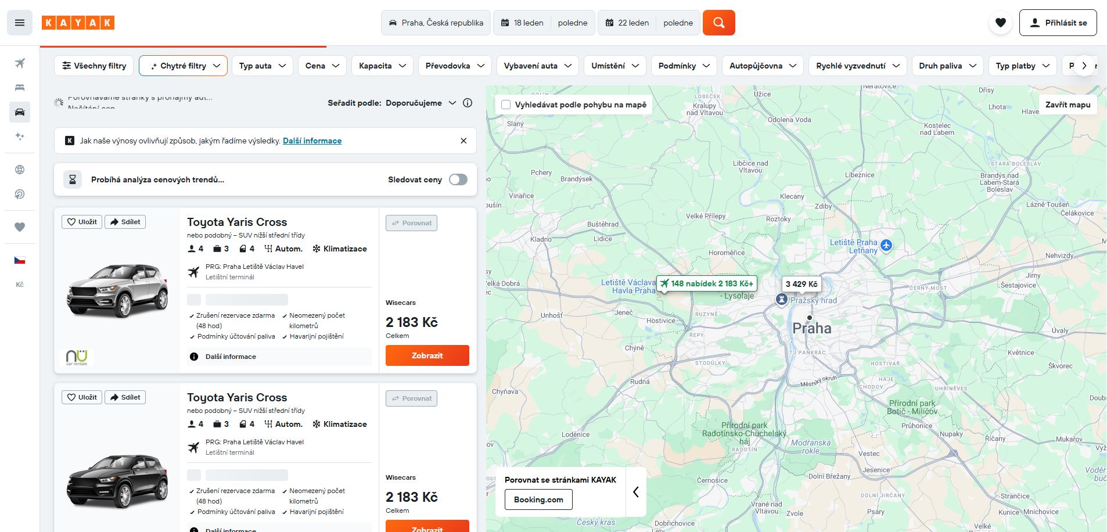Expand the Typ auta filter dropdown
Viewport: 1107px width, 532px height.
pos(262,66)
